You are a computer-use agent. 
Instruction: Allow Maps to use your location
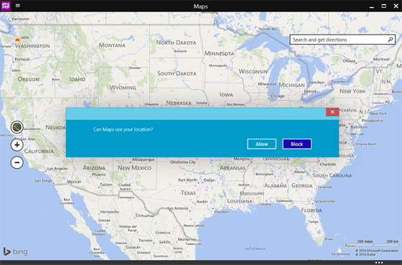[x=261, y=144]
